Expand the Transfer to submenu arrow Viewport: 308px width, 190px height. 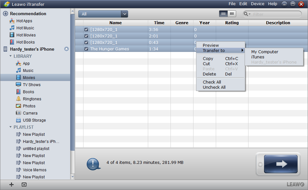click(242, 50)
